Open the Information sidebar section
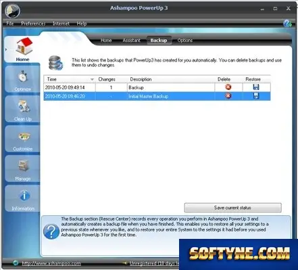Screen dimensions: 298x270 tap(22, 199)
